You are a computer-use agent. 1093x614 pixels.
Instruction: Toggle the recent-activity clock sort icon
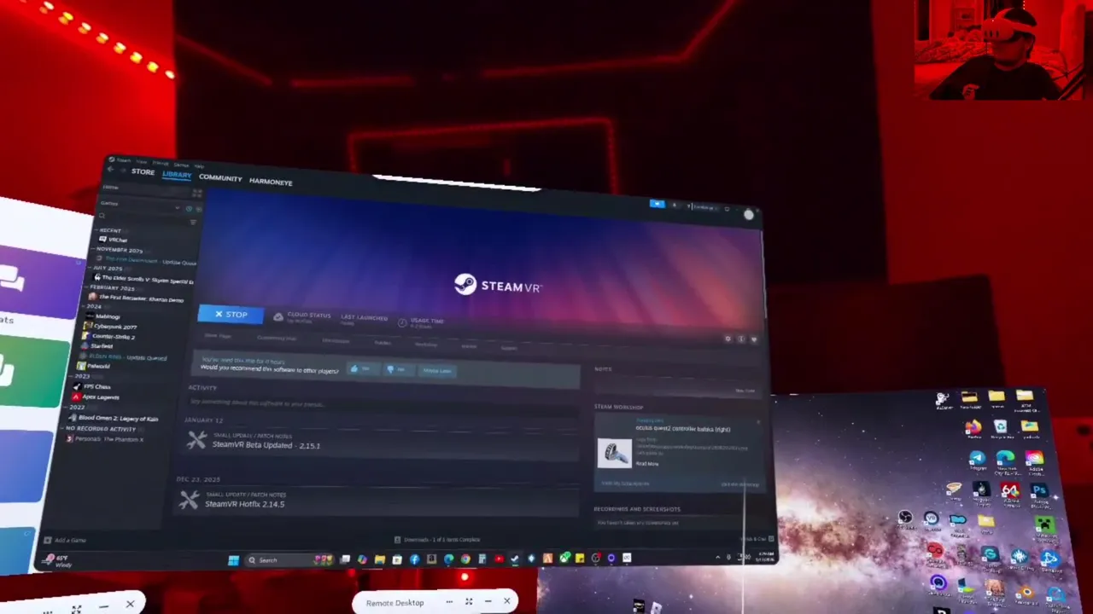coord(189,208)
